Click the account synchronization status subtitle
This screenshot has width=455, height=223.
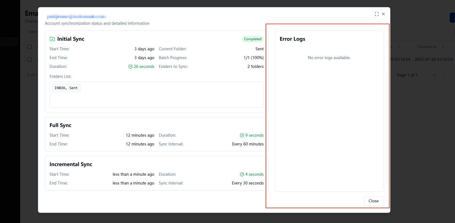[97, 23]
